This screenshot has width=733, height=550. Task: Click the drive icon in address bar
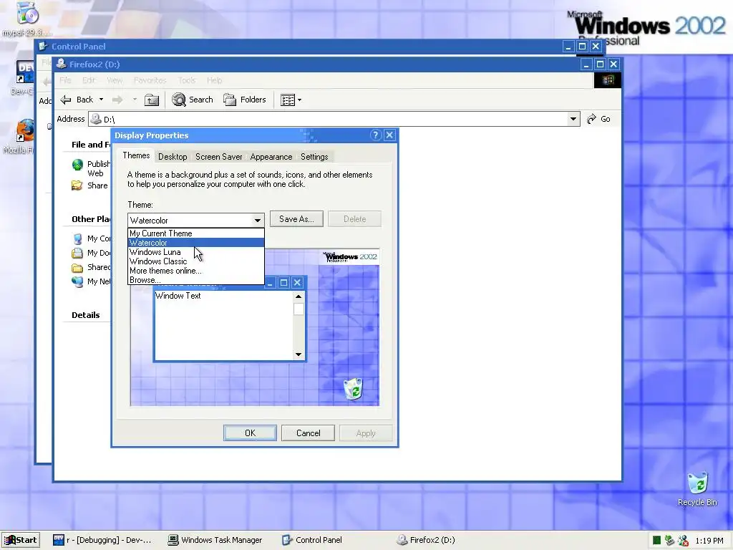(x=95, y=120)
